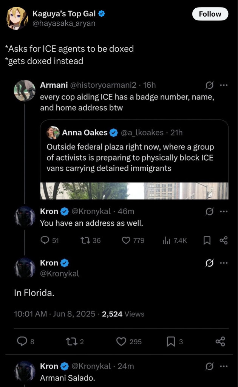Bookmark the "In Florida" post
The image size is (238, 387).
point(171,342)
